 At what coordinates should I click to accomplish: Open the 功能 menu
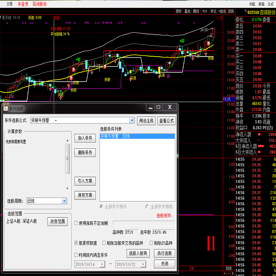pyautogui.click(x=252, y=4)
